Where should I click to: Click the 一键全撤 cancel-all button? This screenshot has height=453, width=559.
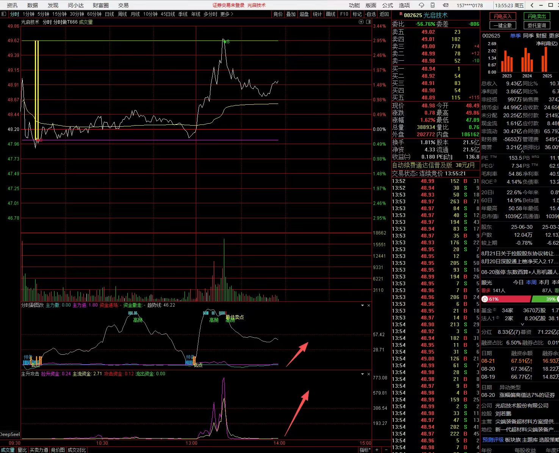coord(503,25)
